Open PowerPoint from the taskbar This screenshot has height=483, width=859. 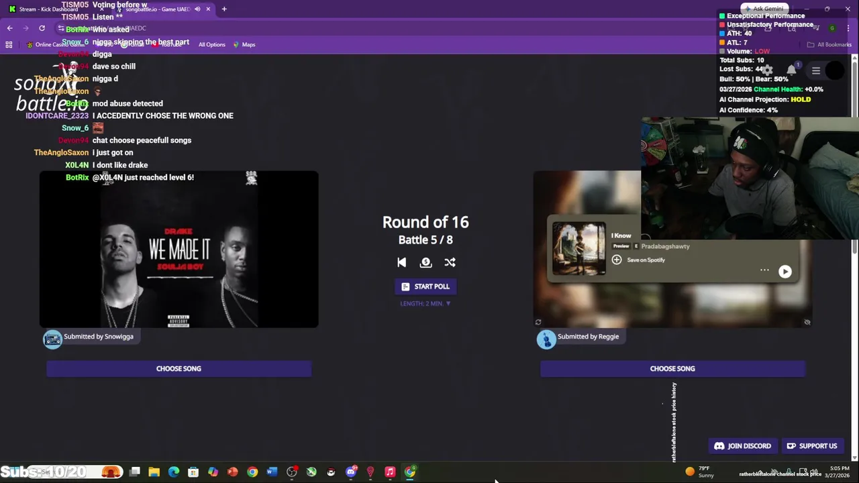232,472
